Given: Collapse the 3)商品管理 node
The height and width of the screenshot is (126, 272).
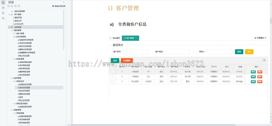Looking at the screenshot, I should pyautogui.click(x=14, y=59).
